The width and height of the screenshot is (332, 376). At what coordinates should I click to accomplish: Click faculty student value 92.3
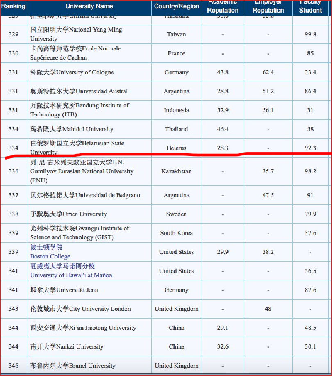pos(310,148)
